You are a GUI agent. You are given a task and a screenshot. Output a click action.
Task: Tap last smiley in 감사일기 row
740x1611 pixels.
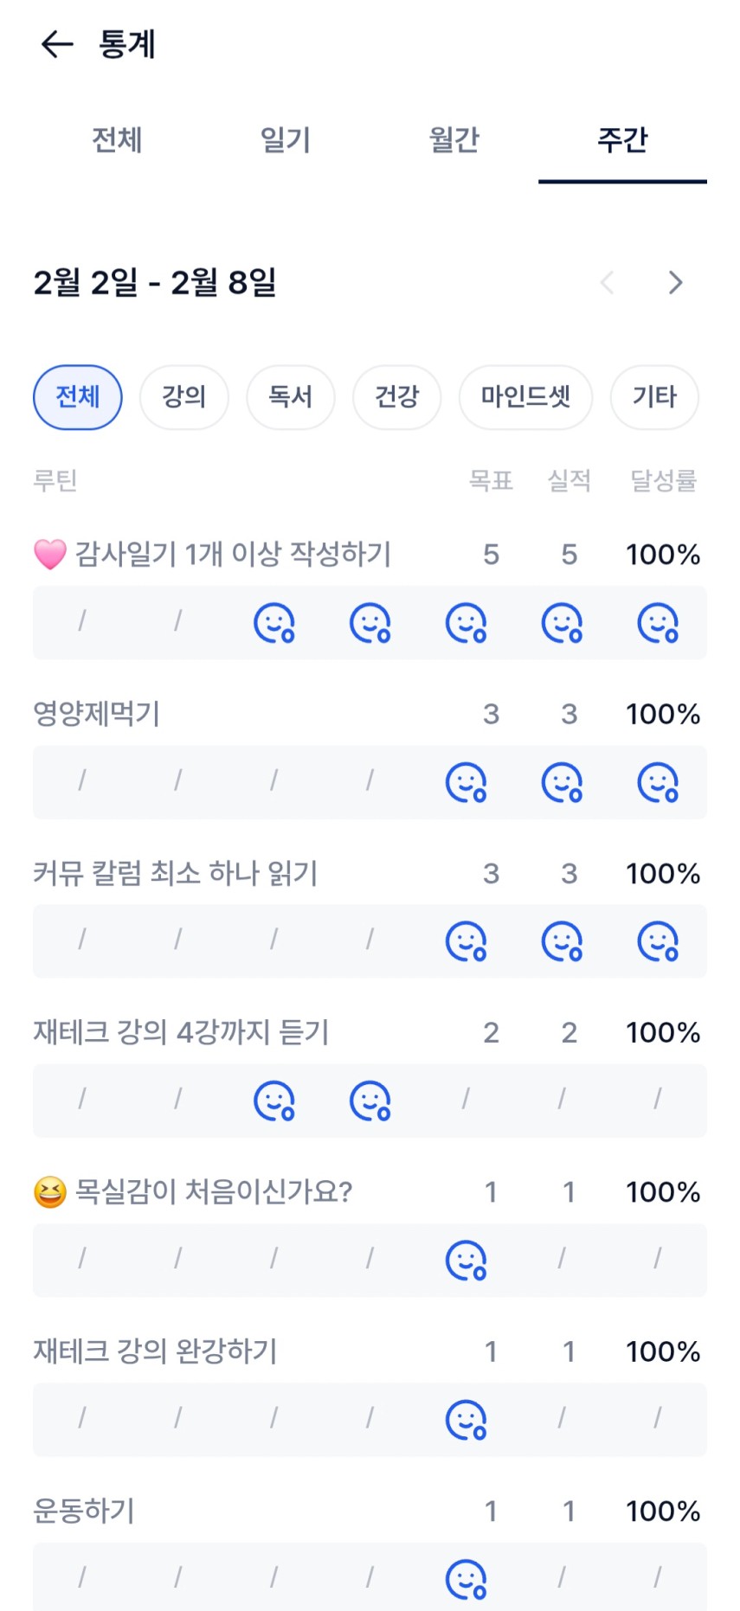(658, 622)
